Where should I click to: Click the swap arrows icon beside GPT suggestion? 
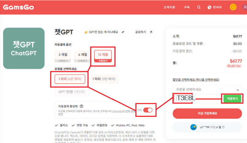click(123, 32)
